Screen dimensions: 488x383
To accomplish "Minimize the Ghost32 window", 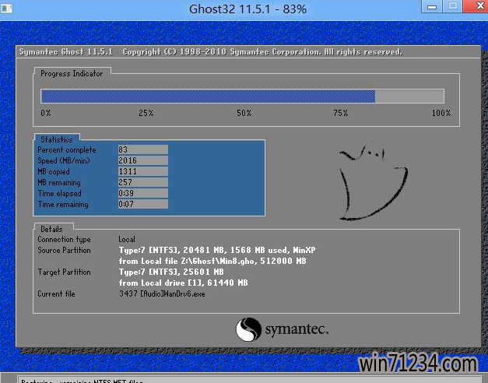I will tap(431, 6).
